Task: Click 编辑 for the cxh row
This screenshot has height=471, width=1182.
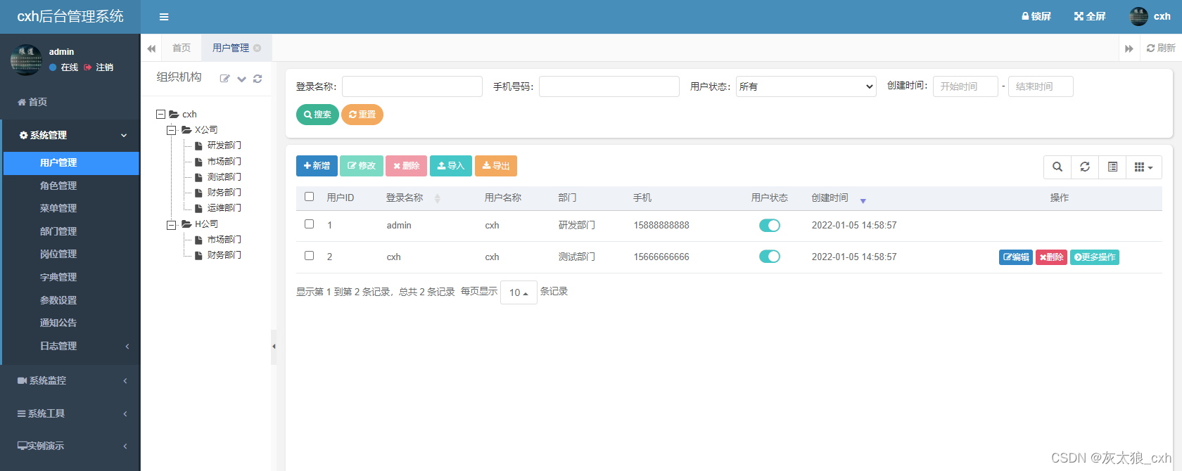Action: tap(1016, 257)
